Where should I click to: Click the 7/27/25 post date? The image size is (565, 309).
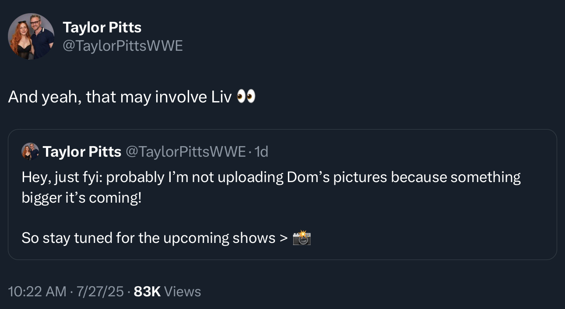100,291
